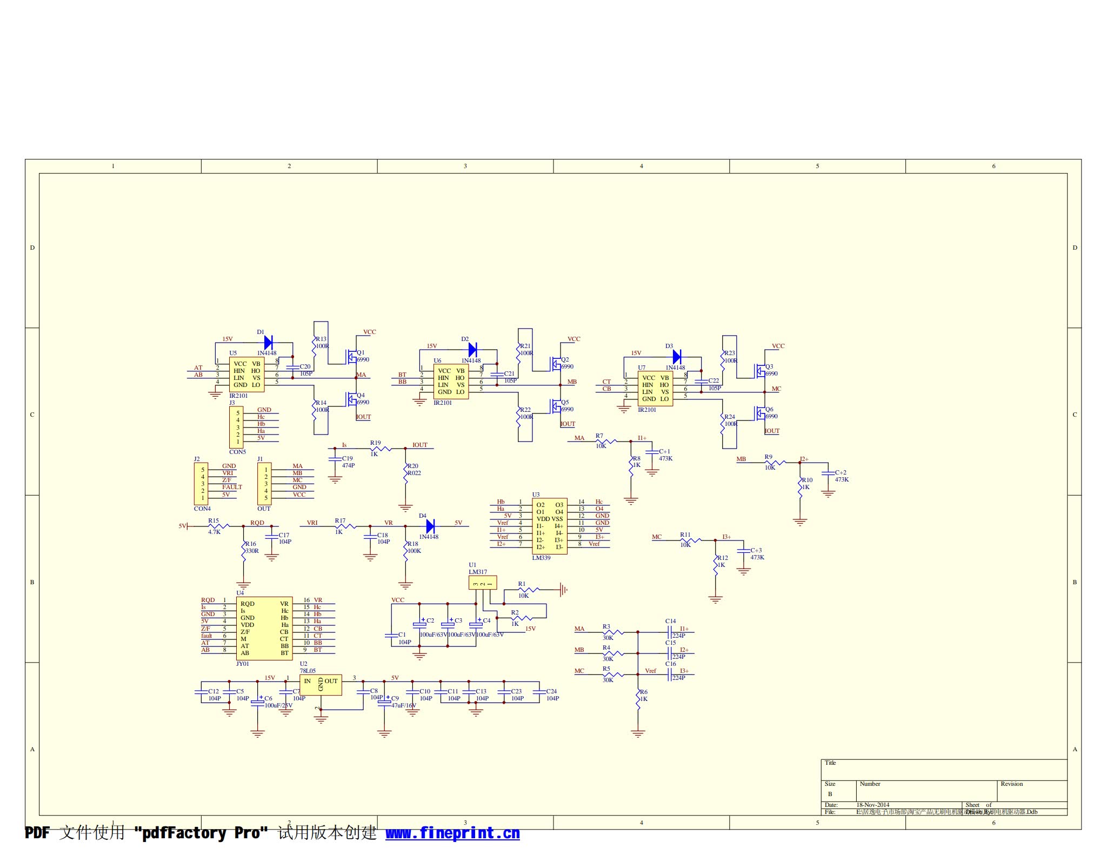This screenshot has width=1107, height=855.
Task: Click the C6 100uF/25V capacitor
Action: point(258,703)
